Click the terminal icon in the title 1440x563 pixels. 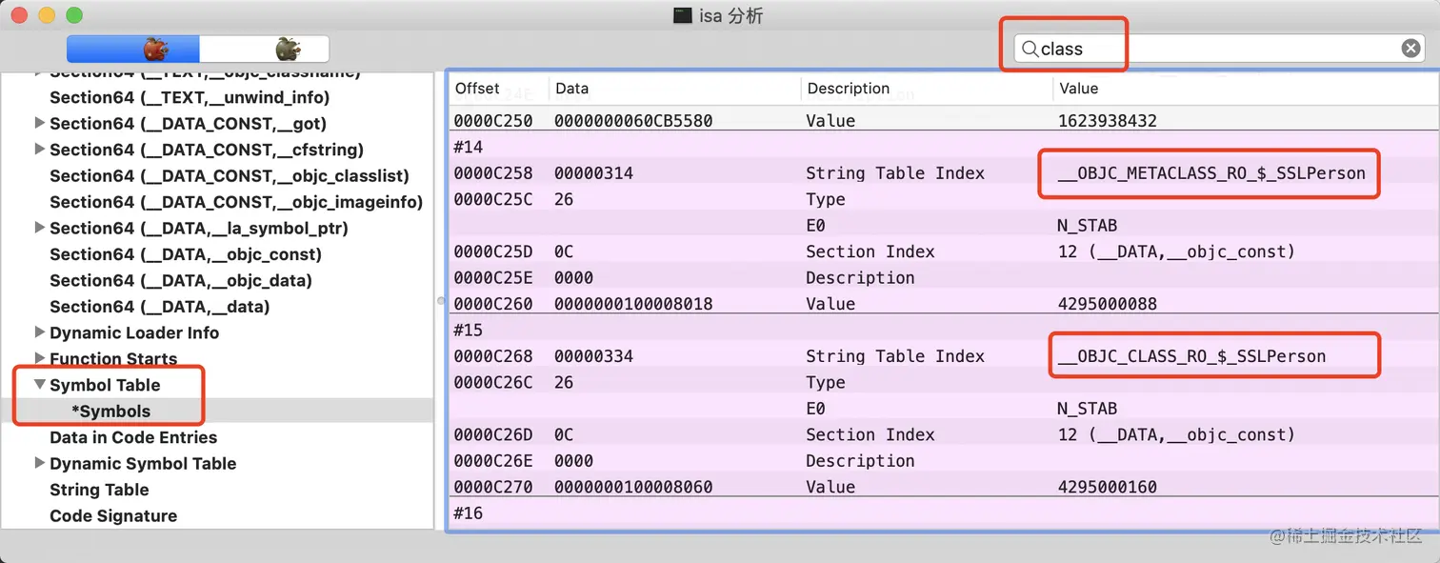(x=682, y=15)
